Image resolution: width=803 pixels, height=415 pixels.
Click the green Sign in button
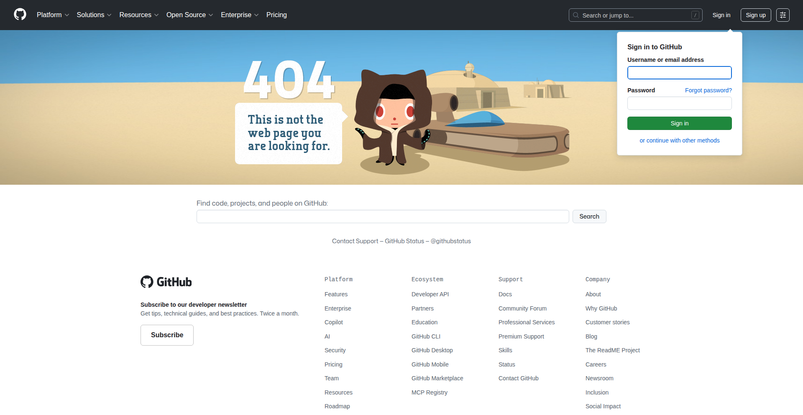[679, 123]
